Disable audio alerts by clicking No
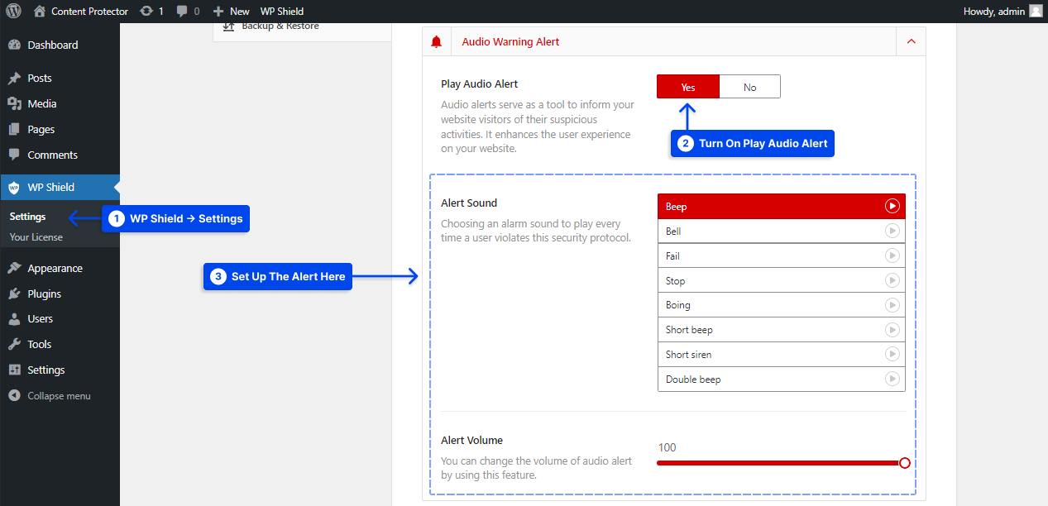The height and width of the screenshot is (506, 1048). point(749,86)
